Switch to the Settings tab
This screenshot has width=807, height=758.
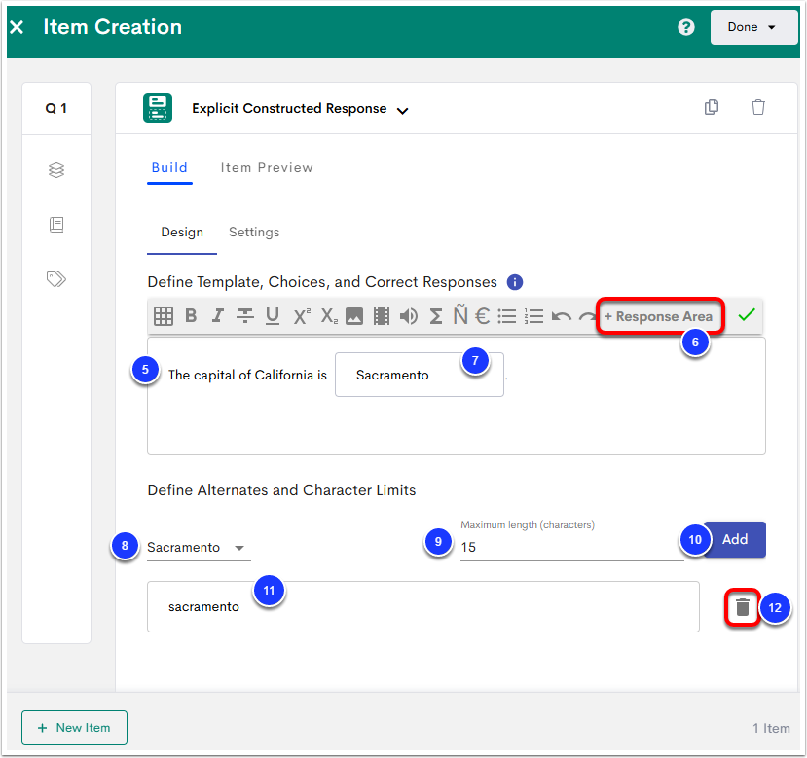(254, 233)
